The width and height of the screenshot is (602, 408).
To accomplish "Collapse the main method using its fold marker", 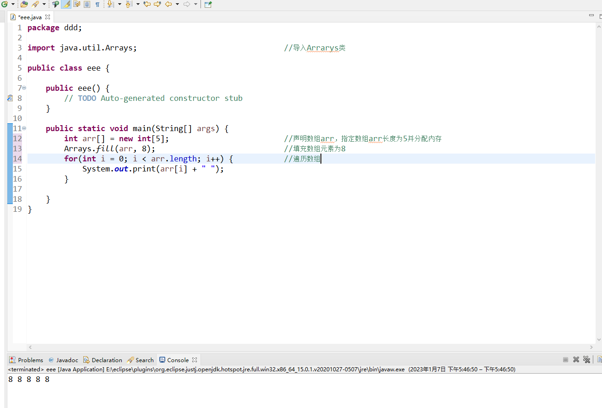I will [x=23, y=128].
